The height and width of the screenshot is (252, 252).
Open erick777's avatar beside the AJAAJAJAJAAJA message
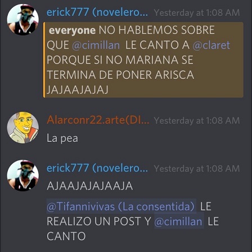click(23, 175)
